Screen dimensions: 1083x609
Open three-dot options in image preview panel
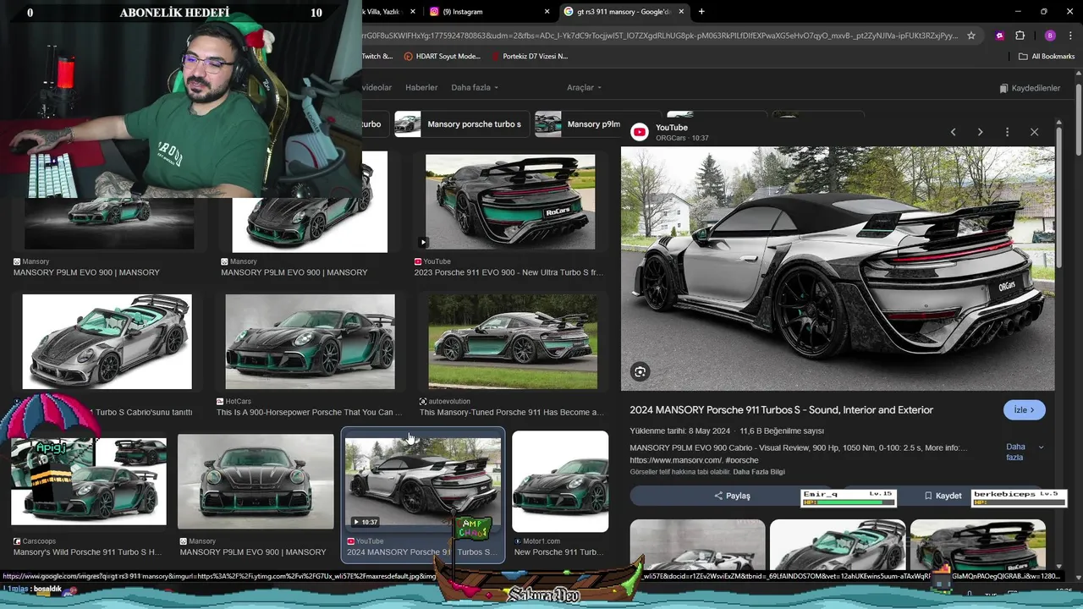(x=1007, y=132)
